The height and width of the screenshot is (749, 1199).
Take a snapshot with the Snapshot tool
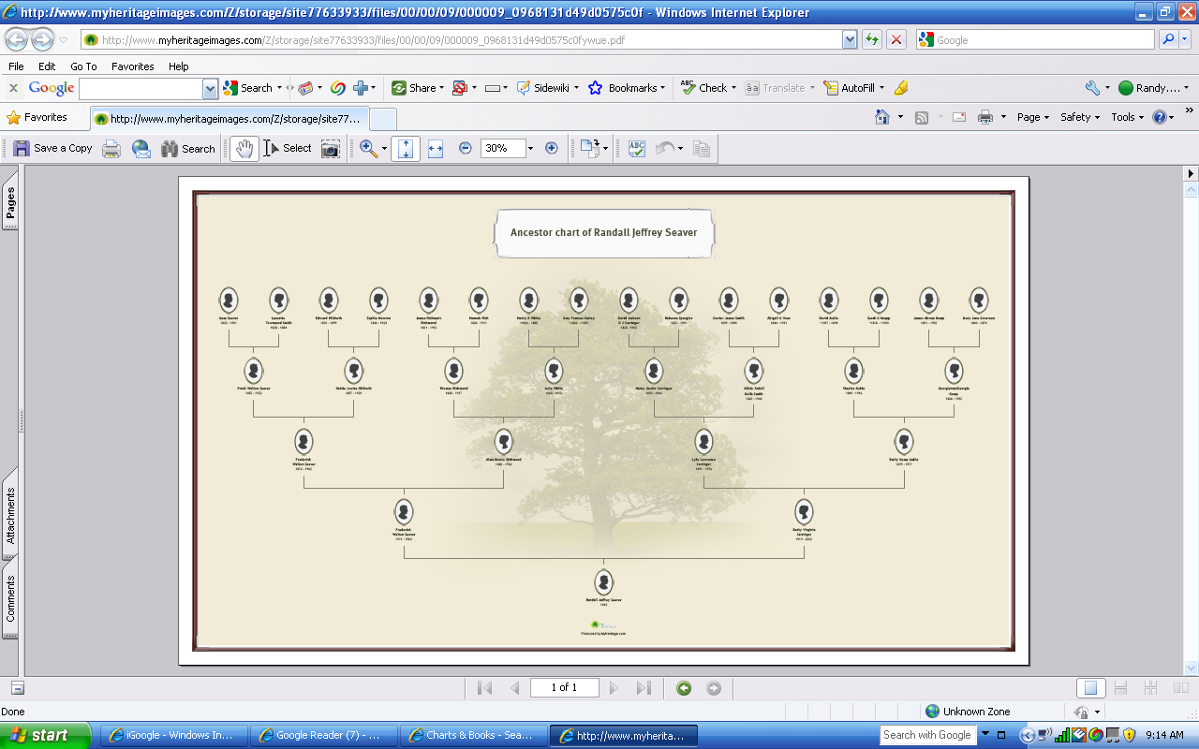pos(330,148)
